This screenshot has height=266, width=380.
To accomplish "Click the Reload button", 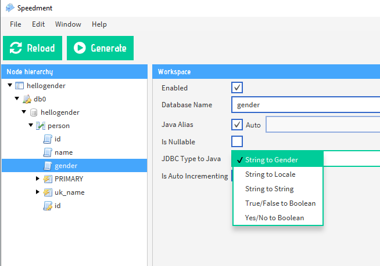I will tap(33, 48).
